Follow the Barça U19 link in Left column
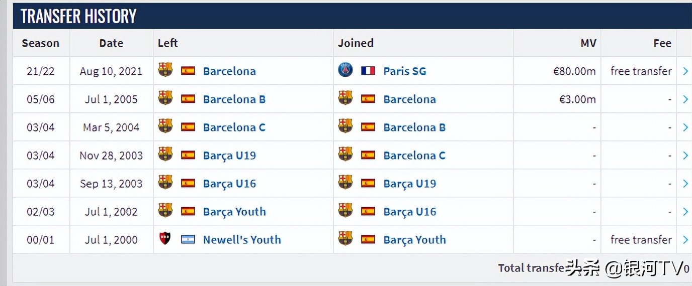This screenshot has height=286, width=692. (x=229, y=156)
